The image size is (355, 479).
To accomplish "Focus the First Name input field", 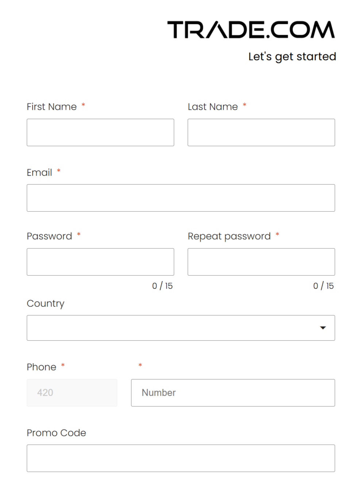I will (x=100, y=132).
